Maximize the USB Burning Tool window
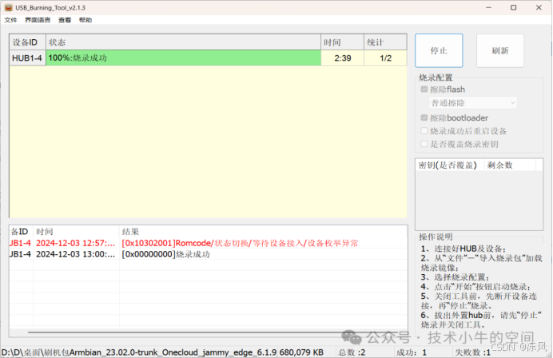The image size is (553, 358). (x=514, y=7)
